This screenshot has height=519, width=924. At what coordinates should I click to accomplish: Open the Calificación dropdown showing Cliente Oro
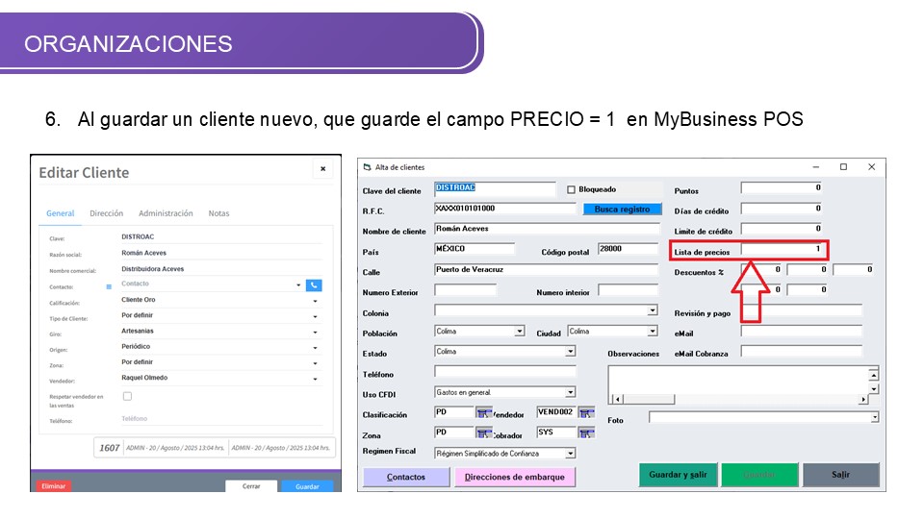(x=315, y=301)
